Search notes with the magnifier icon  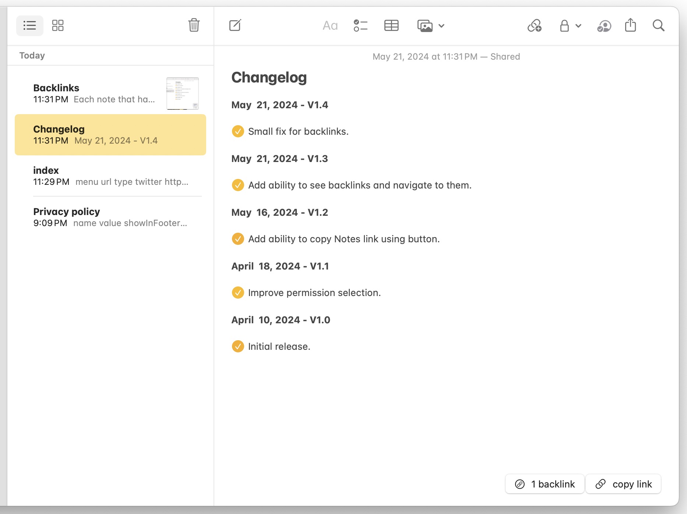pos(659,25)
